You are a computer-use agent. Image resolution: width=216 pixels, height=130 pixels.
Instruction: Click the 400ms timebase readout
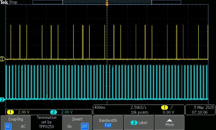point(100,108)
